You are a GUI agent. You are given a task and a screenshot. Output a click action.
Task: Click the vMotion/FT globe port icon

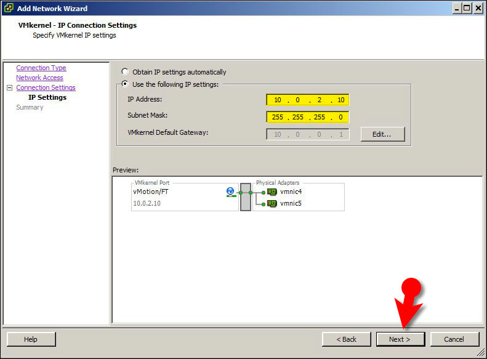coord(230,192)
